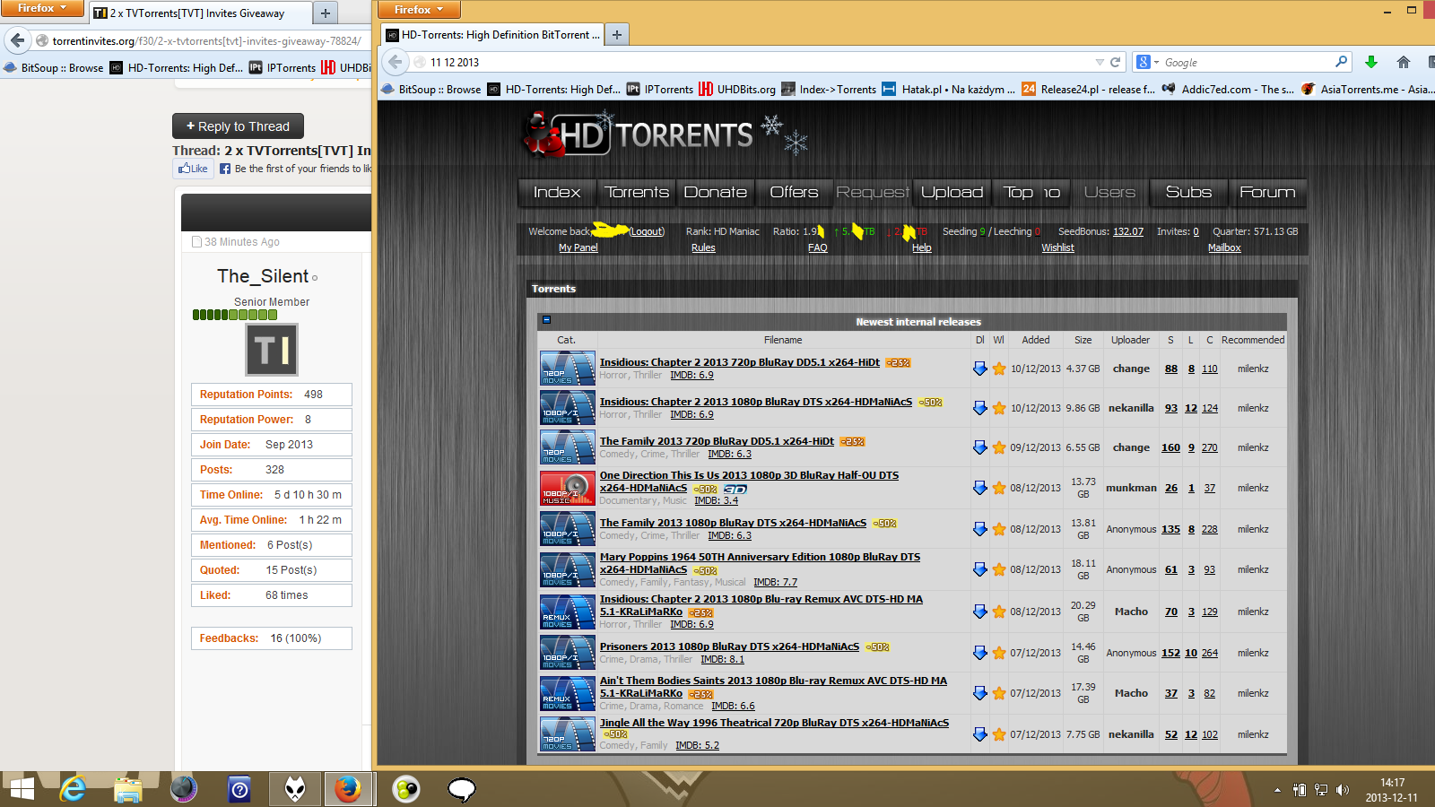Click the Facebook Like button
This screenshot has width=1435, height=807.
click(x=193, y=169)
